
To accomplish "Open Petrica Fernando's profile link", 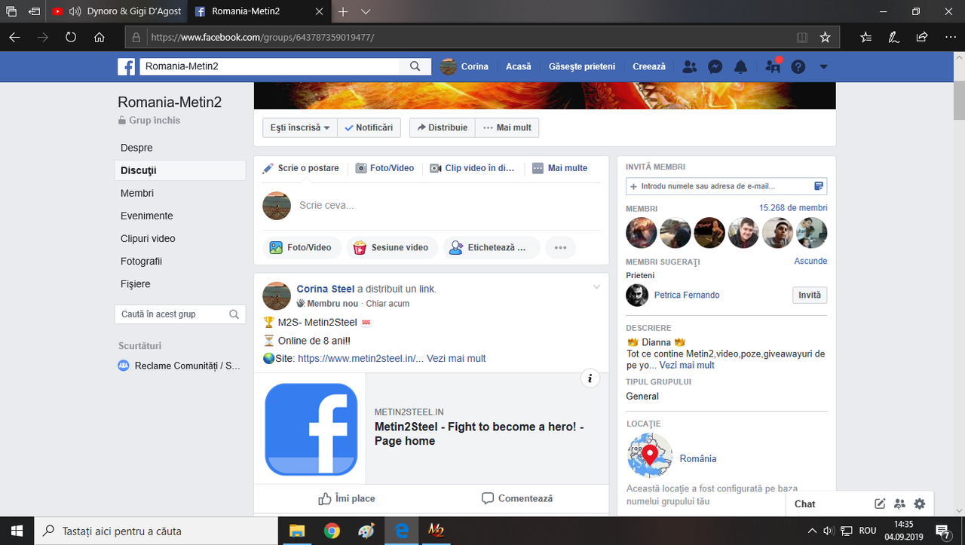I will 687,295.
